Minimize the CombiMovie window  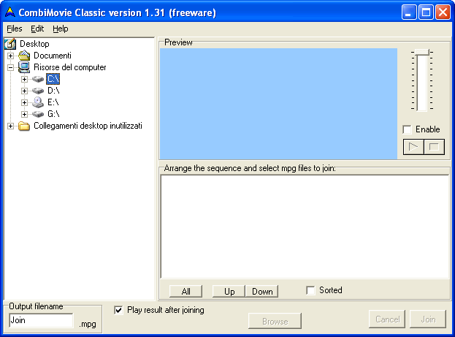409,12
